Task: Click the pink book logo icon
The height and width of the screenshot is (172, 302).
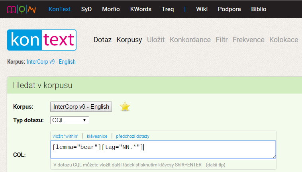Action: (x=12, y=9)
